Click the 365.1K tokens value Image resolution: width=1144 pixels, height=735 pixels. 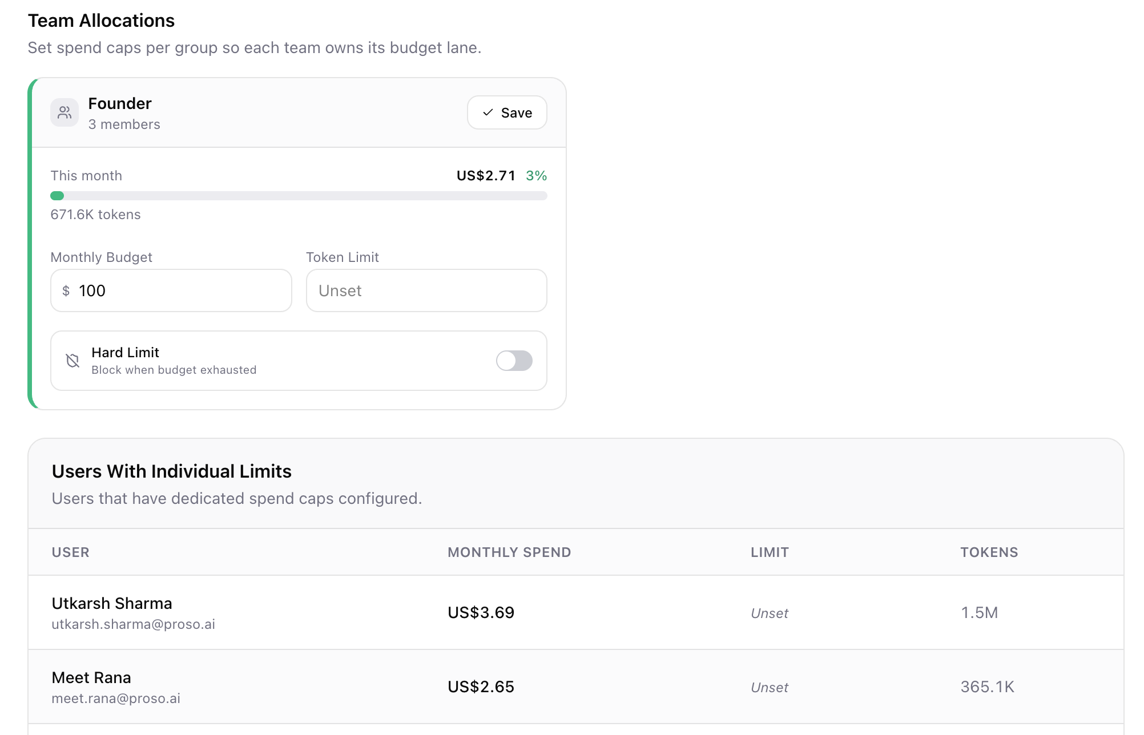pos(988,687)
